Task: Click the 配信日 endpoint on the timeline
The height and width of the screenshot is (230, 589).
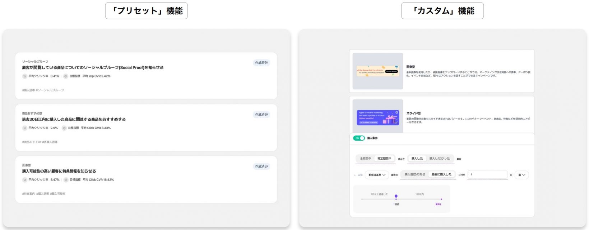Action: pos(441,199)
